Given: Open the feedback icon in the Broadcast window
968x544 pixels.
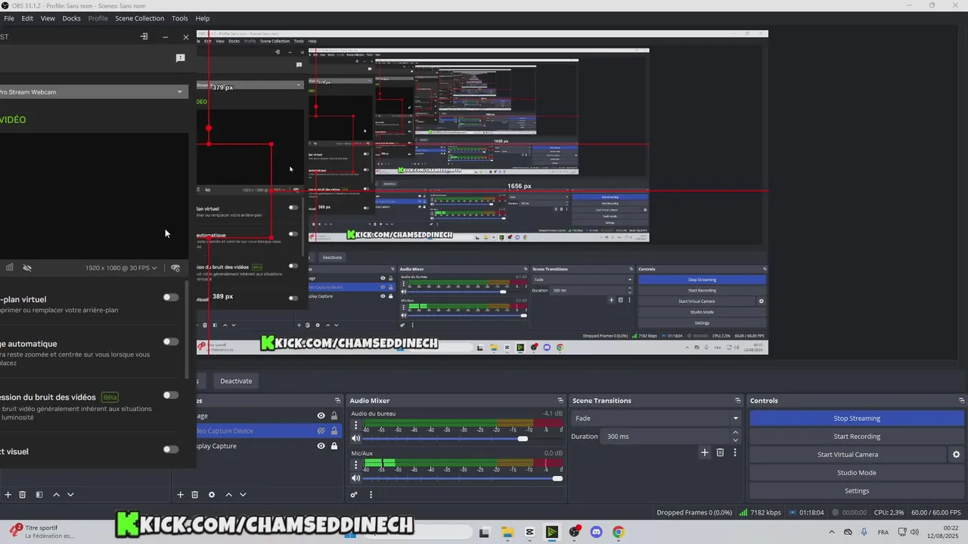Looking at the screenshot, I should tap(180, 58).
